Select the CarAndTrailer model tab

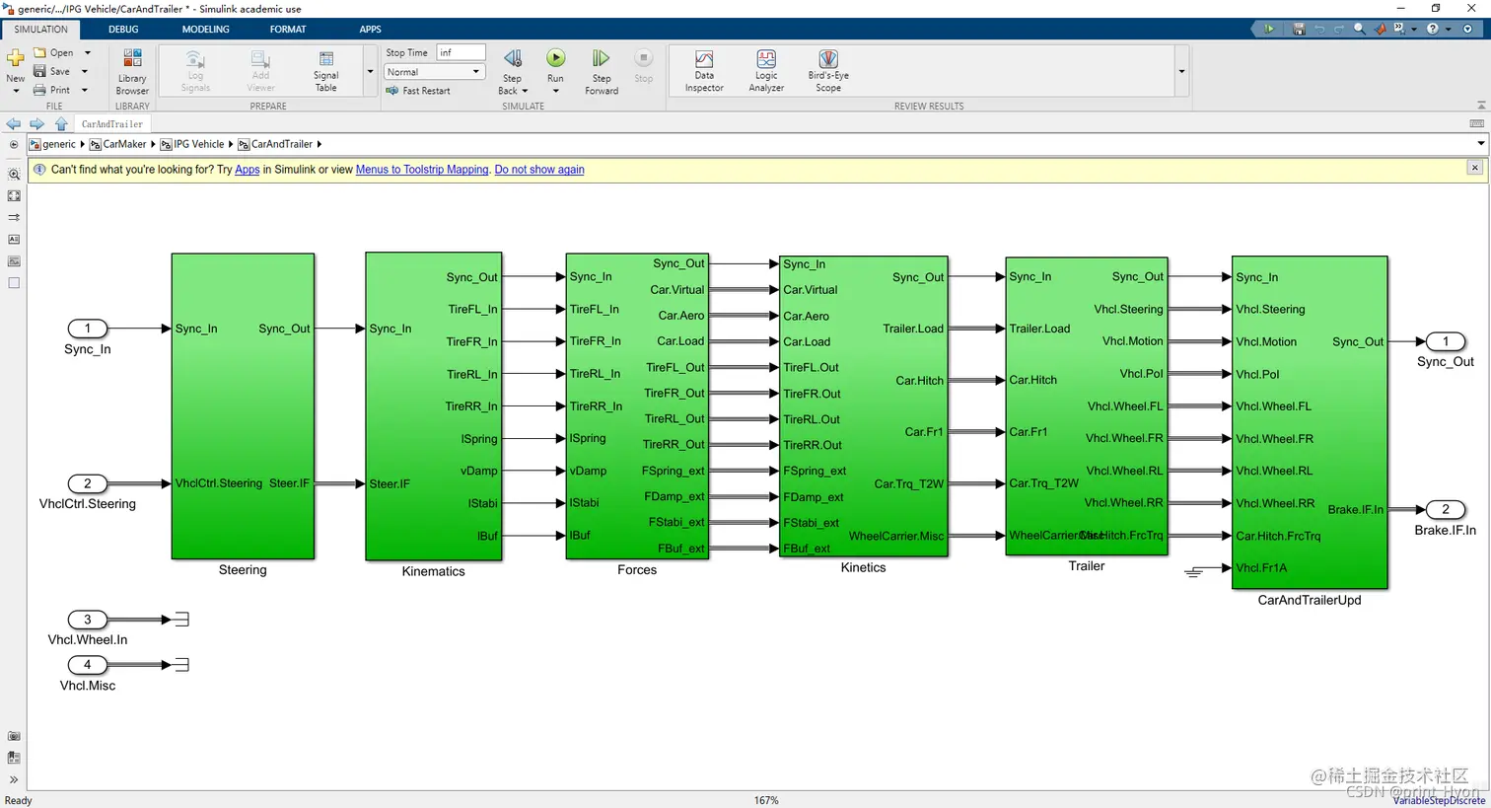pos(112,124)
